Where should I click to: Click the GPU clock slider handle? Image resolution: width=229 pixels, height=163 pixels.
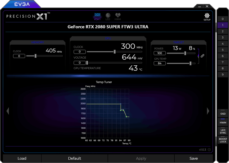[115, 52]
